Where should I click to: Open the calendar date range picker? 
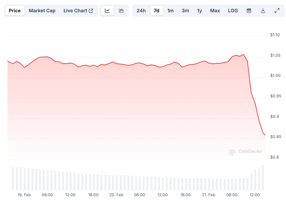249,11
